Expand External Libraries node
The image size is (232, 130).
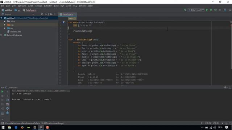[x=1, y=35]
